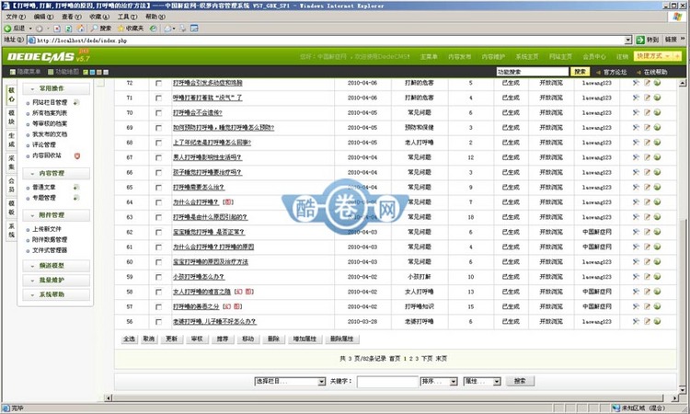Click the IE Mail icon
Viewport: 690px width, 414px height.
tap(169, 29)
